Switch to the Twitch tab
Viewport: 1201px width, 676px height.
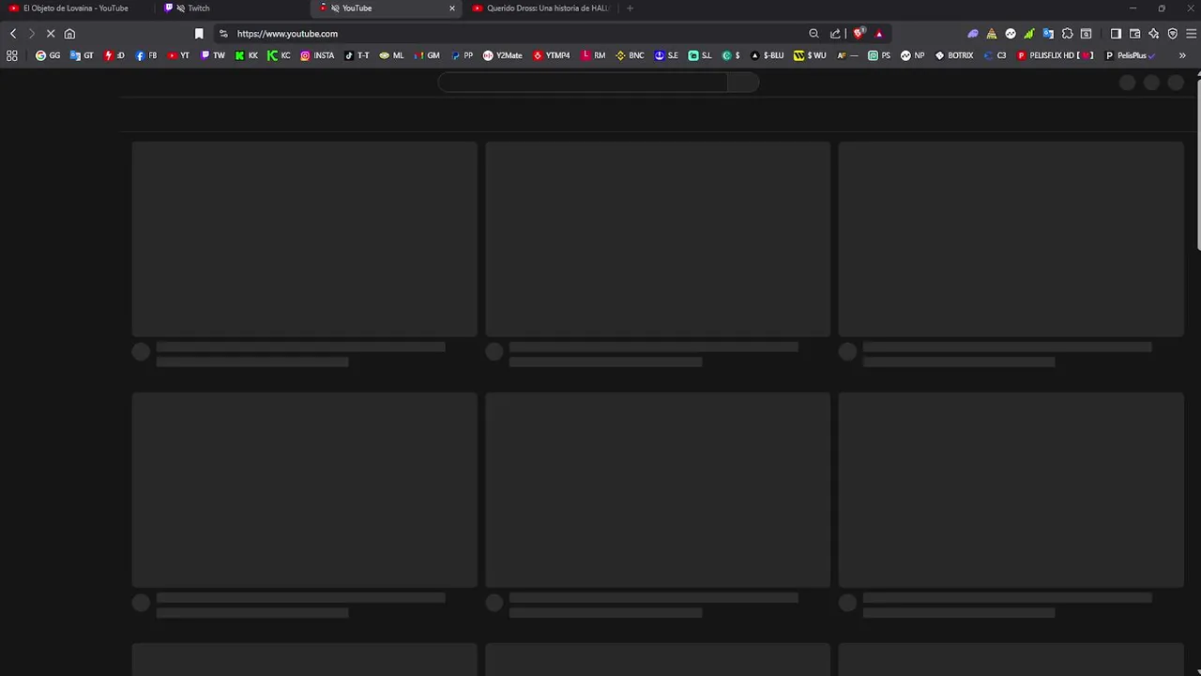click(233, 8)
